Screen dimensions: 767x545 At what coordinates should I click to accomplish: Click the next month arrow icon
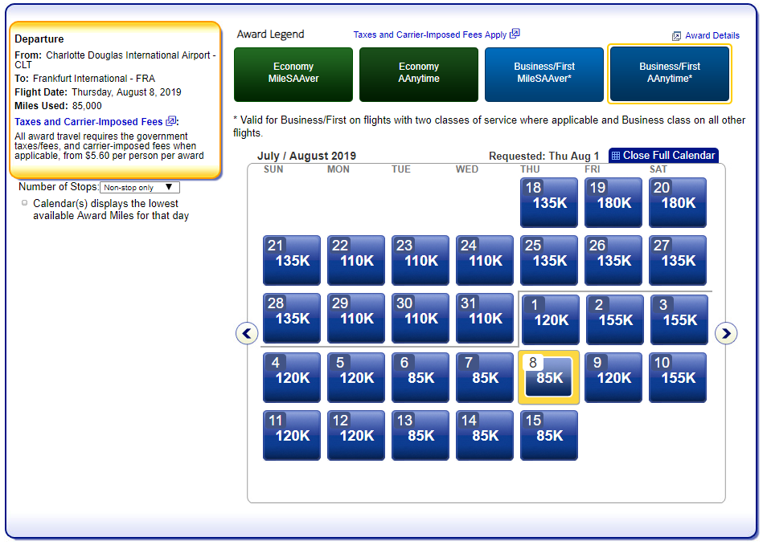point(726,333)
